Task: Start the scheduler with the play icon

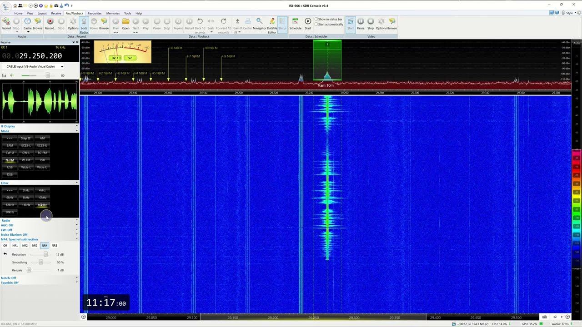Action: tap(308, 21)
